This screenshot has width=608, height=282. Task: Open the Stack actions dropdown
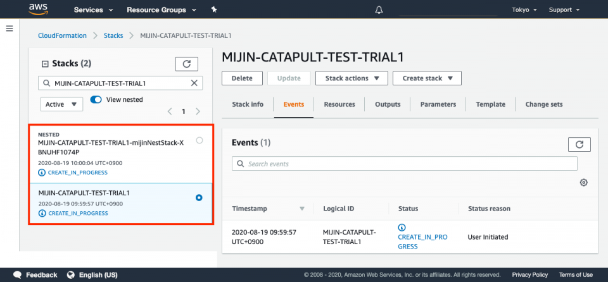[351, 78]
